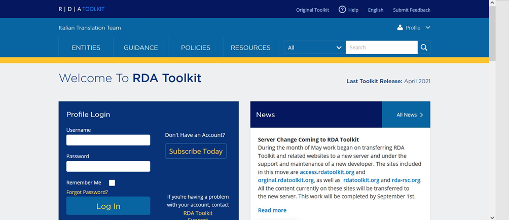Click the Subscribe Today button
The width and height of the screenshot is (509, 220).
(196, 151)
